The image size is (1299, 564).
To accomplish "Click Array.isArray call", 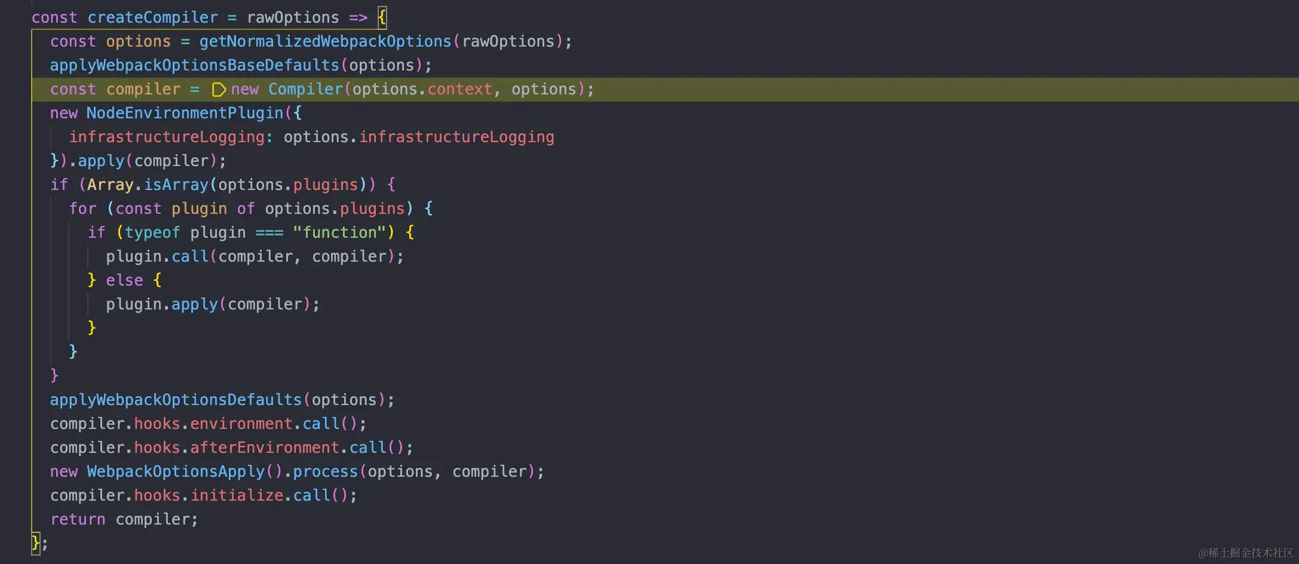I will [x=148, y=185].
